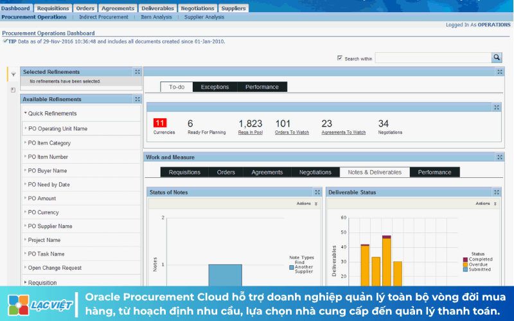This screenshot has width=514, height=321.
Task: Open the Suppliers main tab
Action: 233,8
